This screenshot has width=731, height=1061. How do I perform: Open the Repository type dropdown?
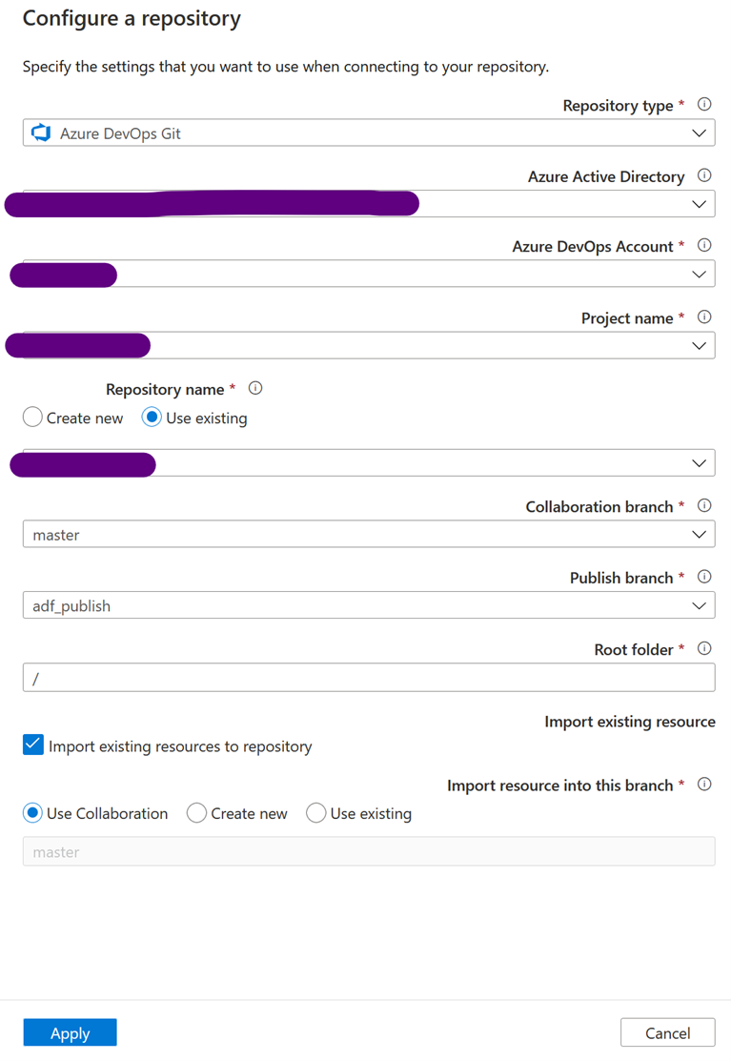(699, 133)
